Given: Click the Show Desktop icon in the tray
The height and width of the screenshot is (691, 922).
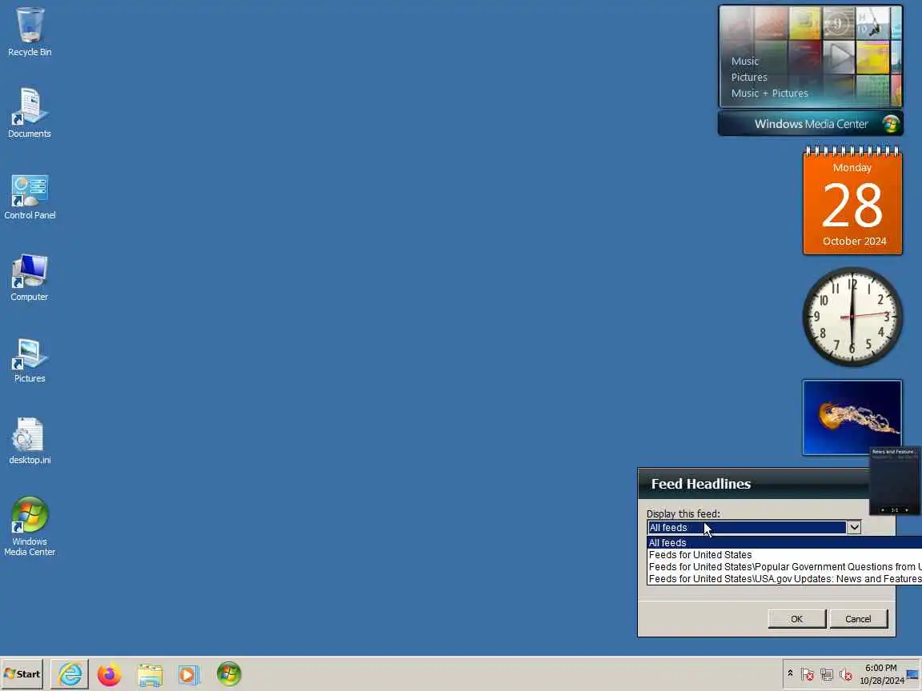Looking at the screenshot, I should tap(913, 674).
